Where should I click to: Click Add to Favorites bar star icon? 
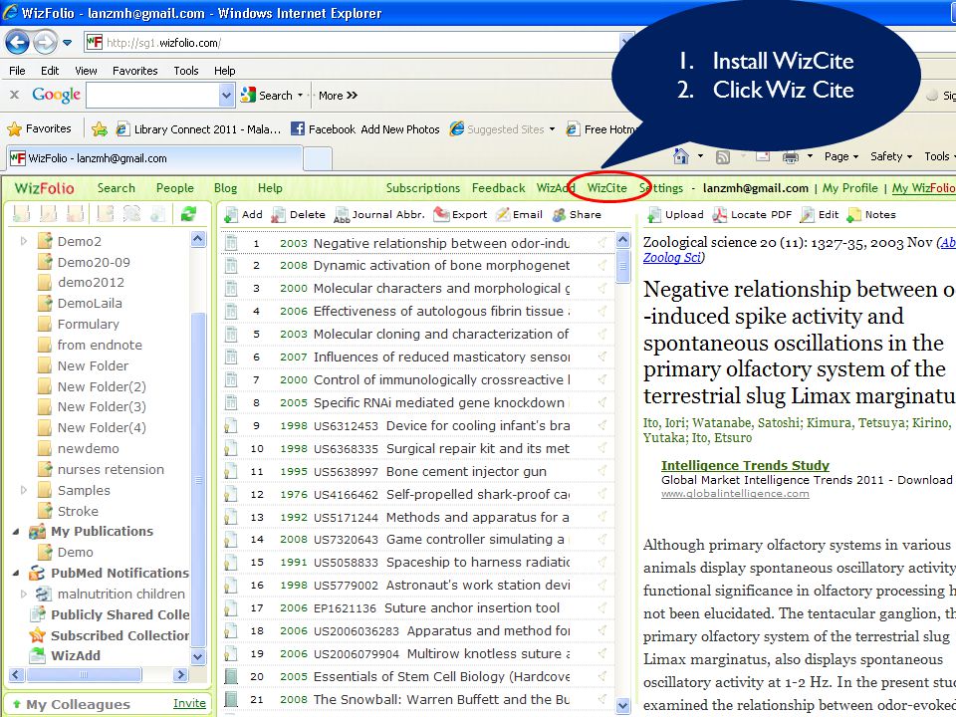click(x=99, y=128)
